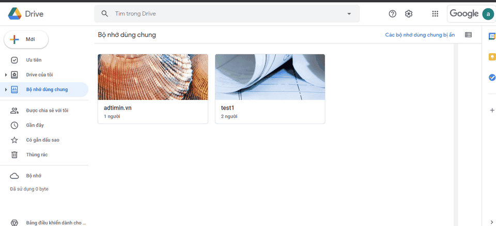The height and width of the screenshot is (226, 496).
Task: Open the search options dropdown arrow
Action: click(349, 14)
